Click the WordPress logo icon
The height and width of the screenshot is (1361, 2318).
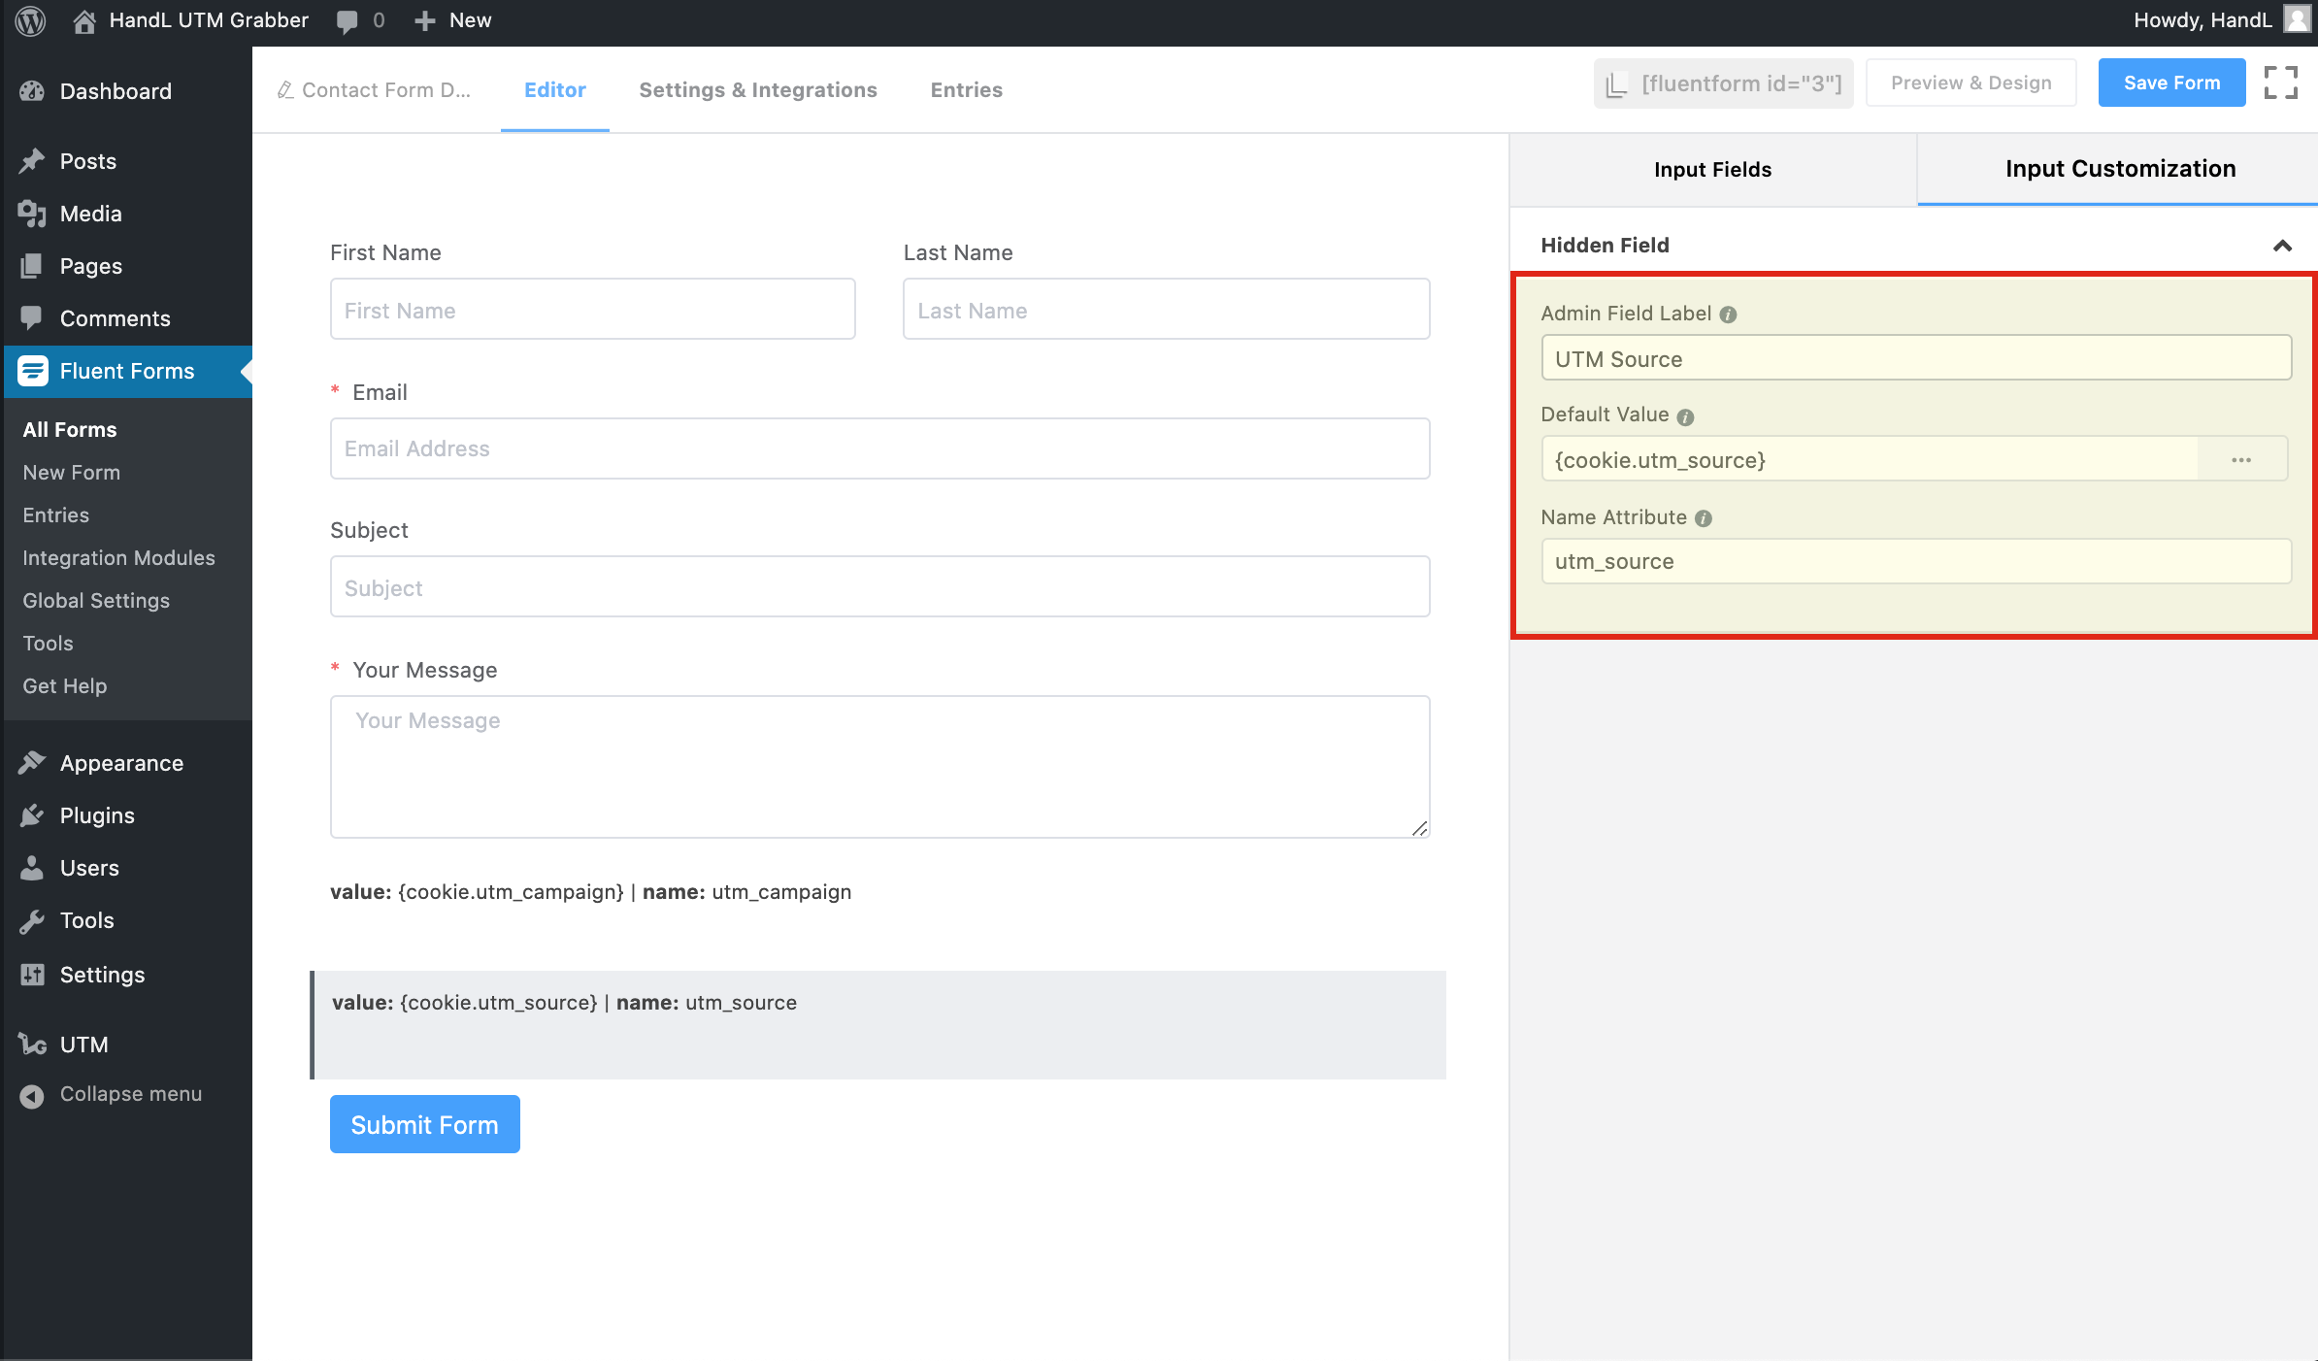pyautogui.click(x=30, y=20)
